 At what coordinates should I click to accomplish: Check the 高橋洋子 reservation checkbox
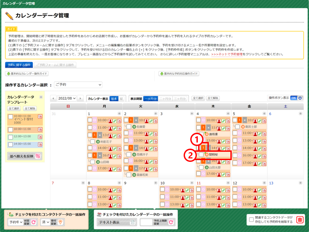(x=129, y=154)
